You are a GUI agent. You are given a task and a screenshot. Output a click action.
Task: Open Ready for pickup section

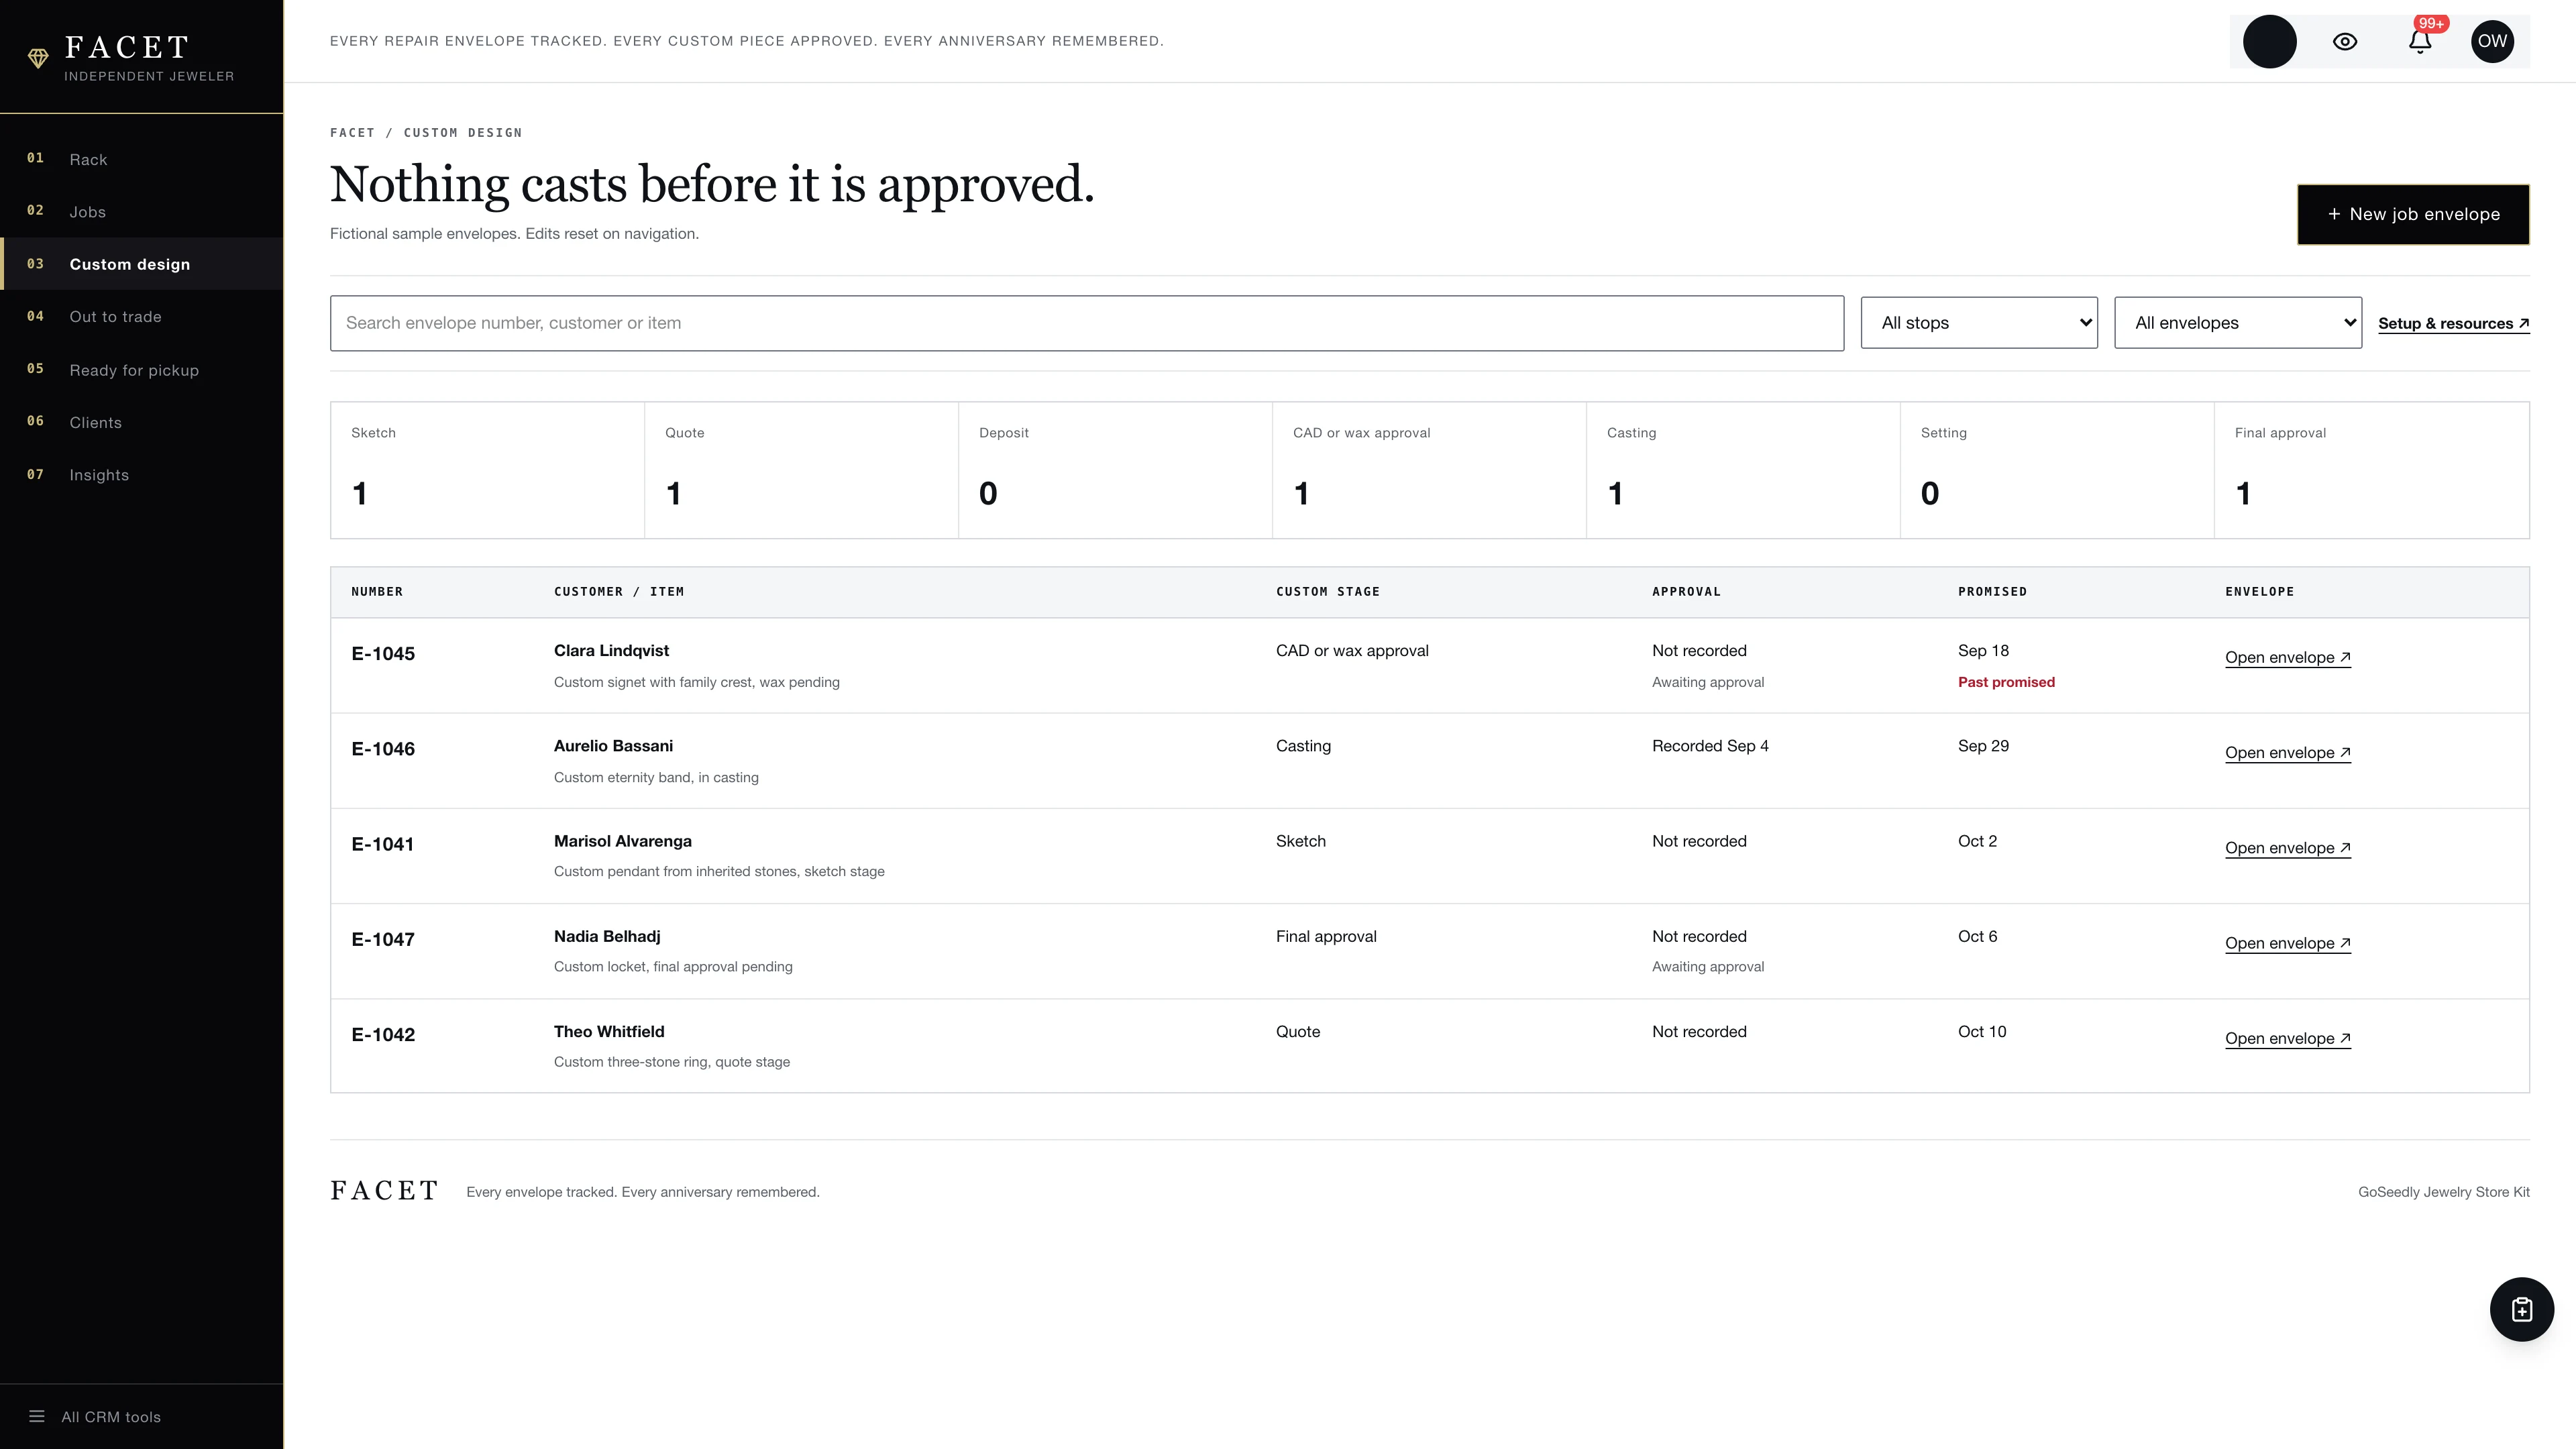[x=142, y=370]
